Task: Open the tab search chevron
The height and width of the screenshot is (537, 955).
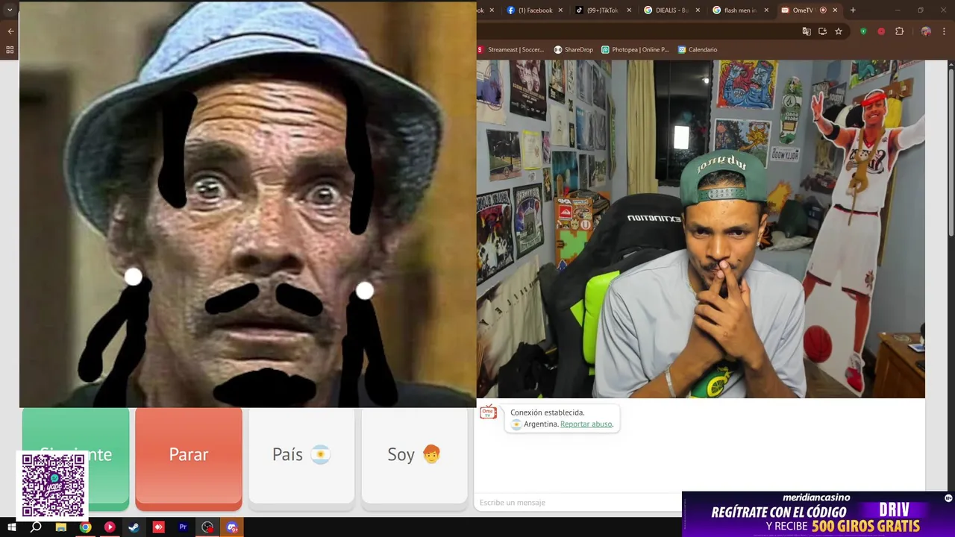Action: point(10,10)
